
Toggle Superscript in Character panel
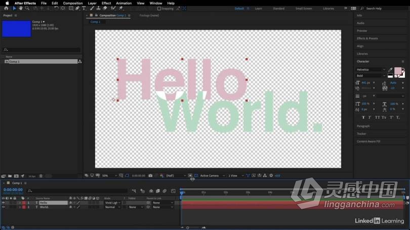391,118
